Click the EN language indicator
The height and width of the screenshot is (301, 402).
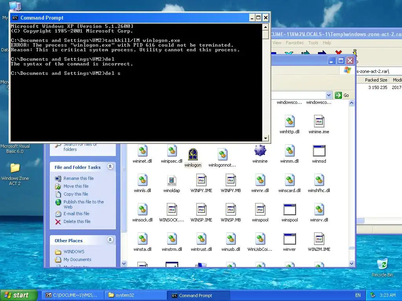click(x=358, y=295)
